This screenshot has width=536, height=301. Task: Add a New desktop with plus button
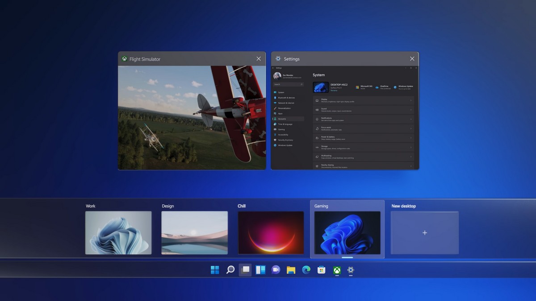(424, 233)
